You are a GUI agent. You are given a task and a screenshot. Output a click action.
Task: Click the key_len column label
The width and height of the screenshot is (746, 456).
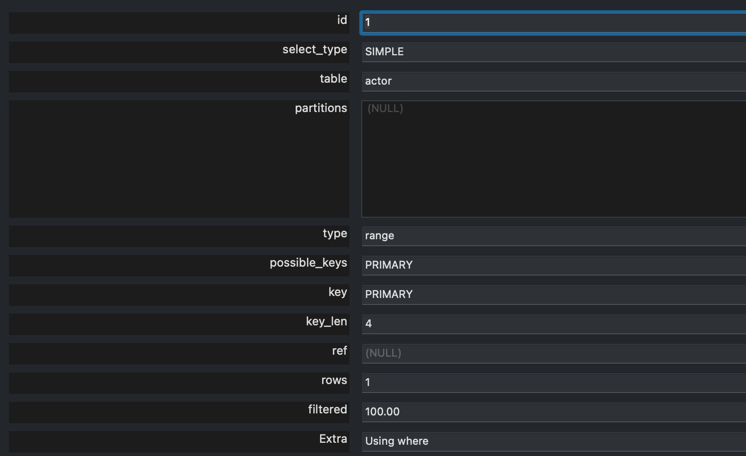pyautogui.click(x=326, y=322)
